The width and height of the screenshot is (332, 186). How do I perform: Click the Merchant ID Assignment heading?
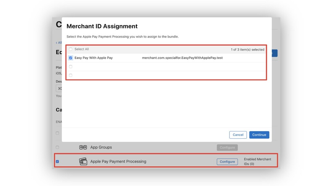[102, 26]
